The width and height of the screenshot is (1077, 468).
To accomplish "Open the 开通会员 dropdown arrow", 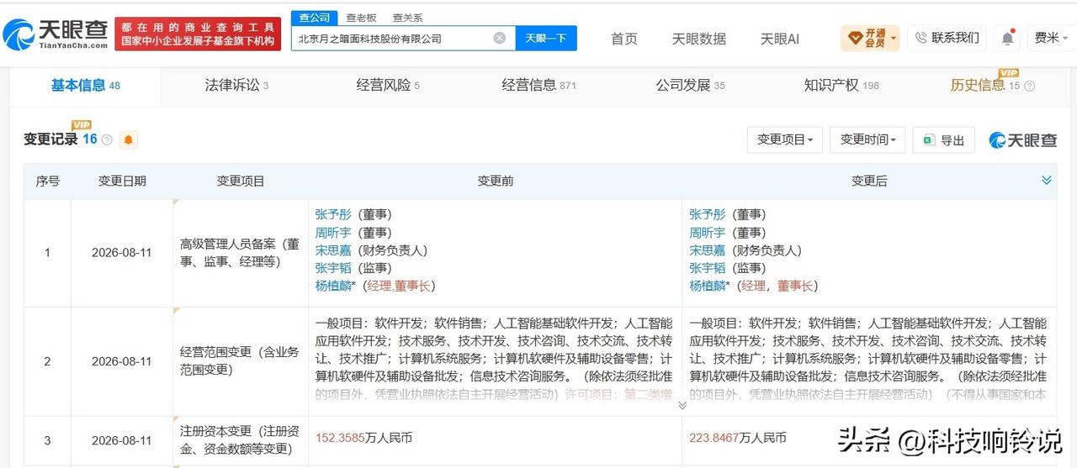I will (x=893, y=38).
